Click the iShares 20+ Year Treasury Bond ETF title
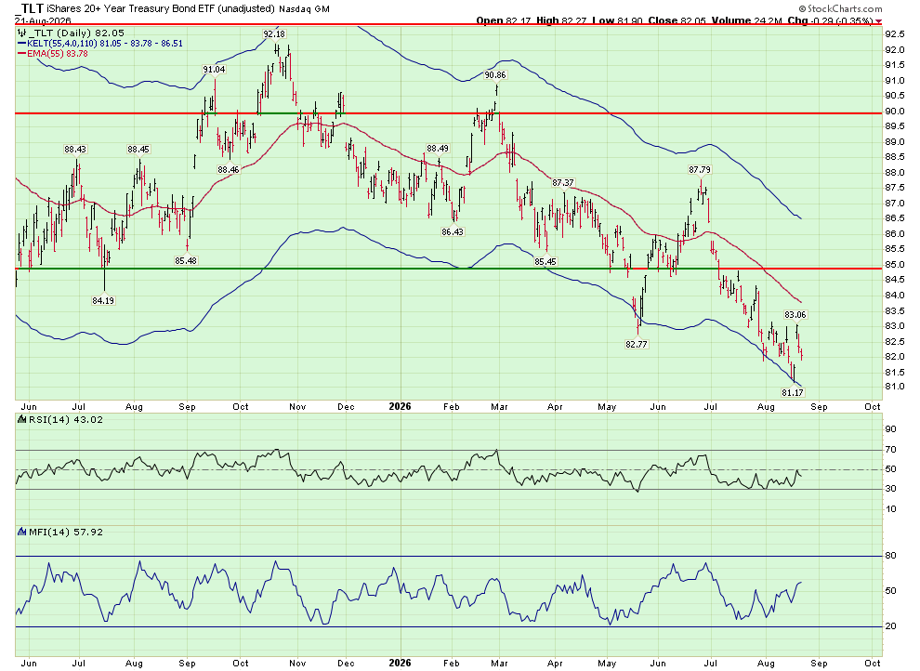 point(161,8)
